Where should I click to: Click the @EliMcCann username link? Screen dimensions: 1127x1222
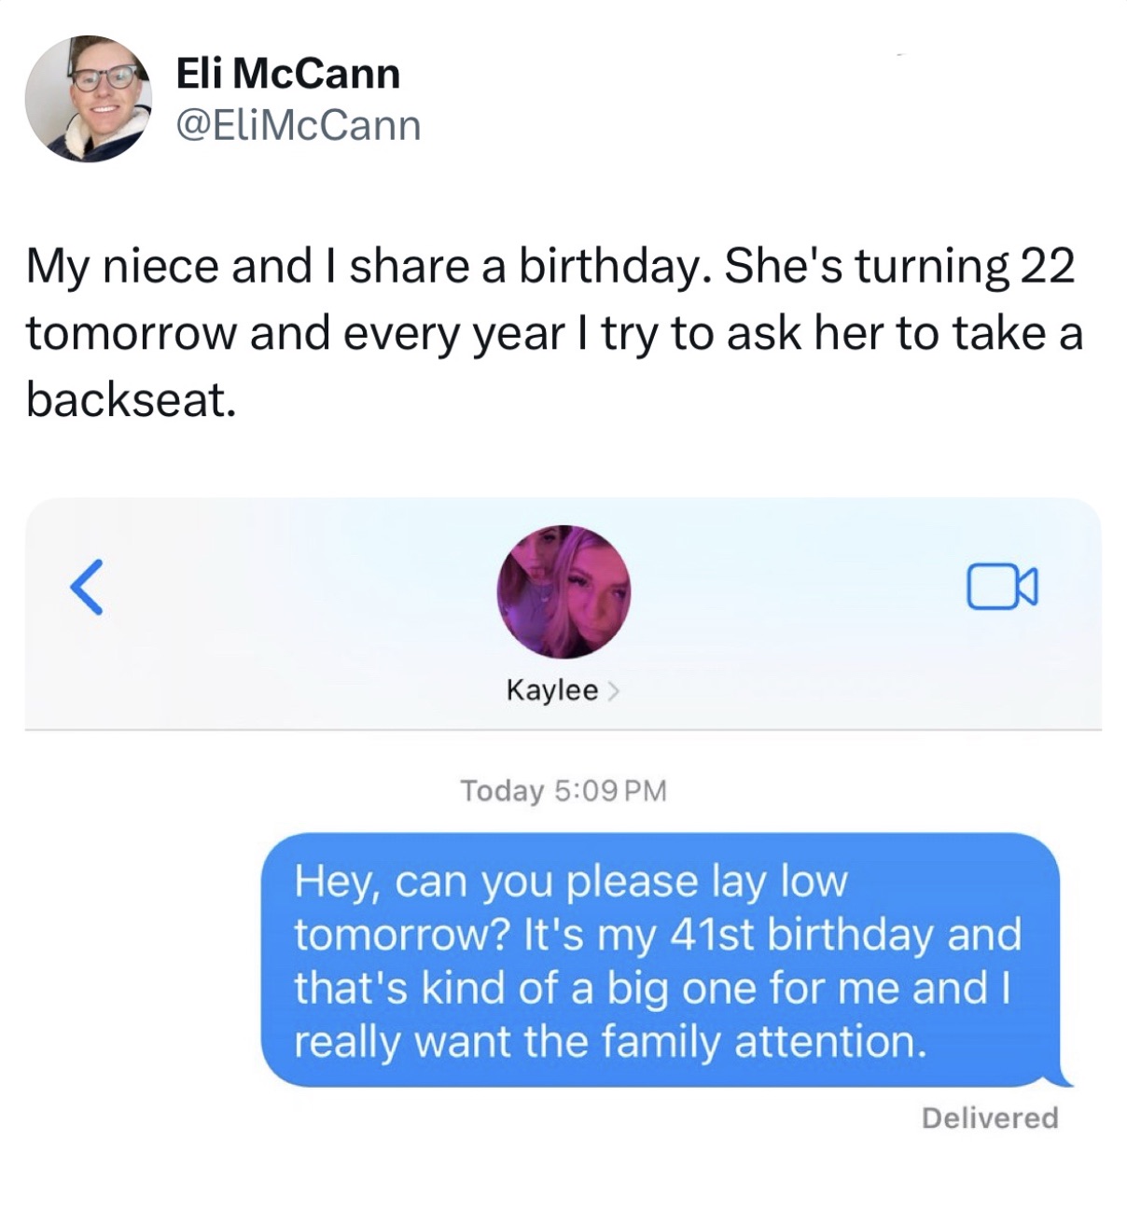click(297, 124)
